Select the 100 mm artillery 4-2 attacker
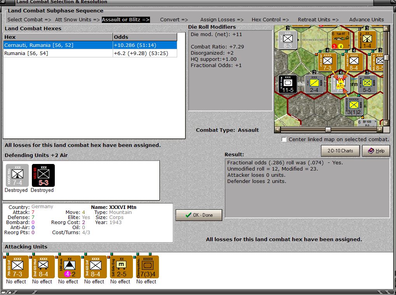The height and width of the screenshot is (295, 396). 69,267
